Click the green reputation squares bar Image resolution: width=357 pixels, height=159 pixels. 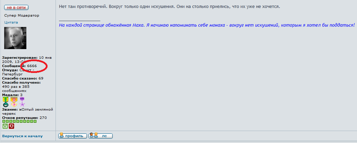click(19, 121)
